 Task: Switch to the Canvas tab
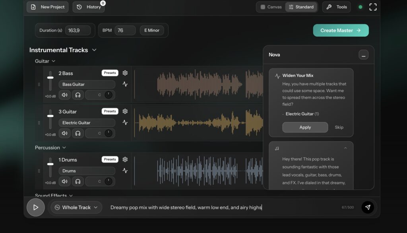pyautogui.click(x=270, y=7)
